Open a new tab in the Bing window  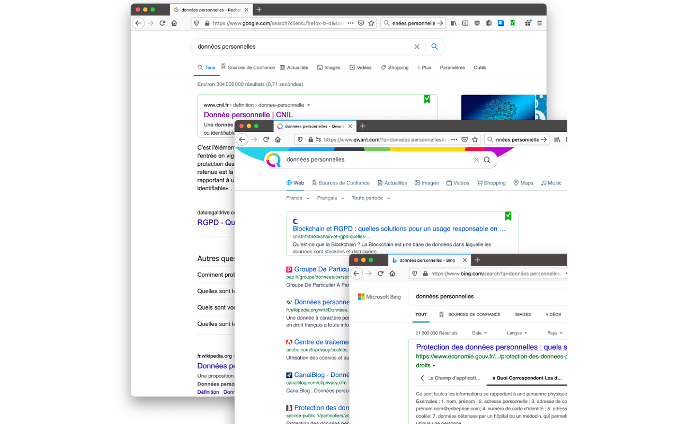(x=477, y=260)
